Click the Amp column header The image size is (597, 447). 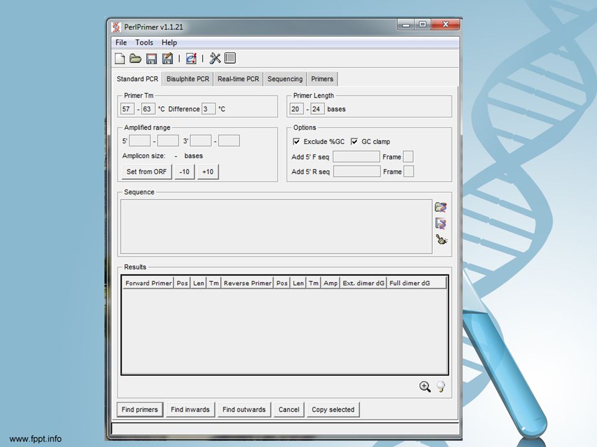tap(330, 283)
